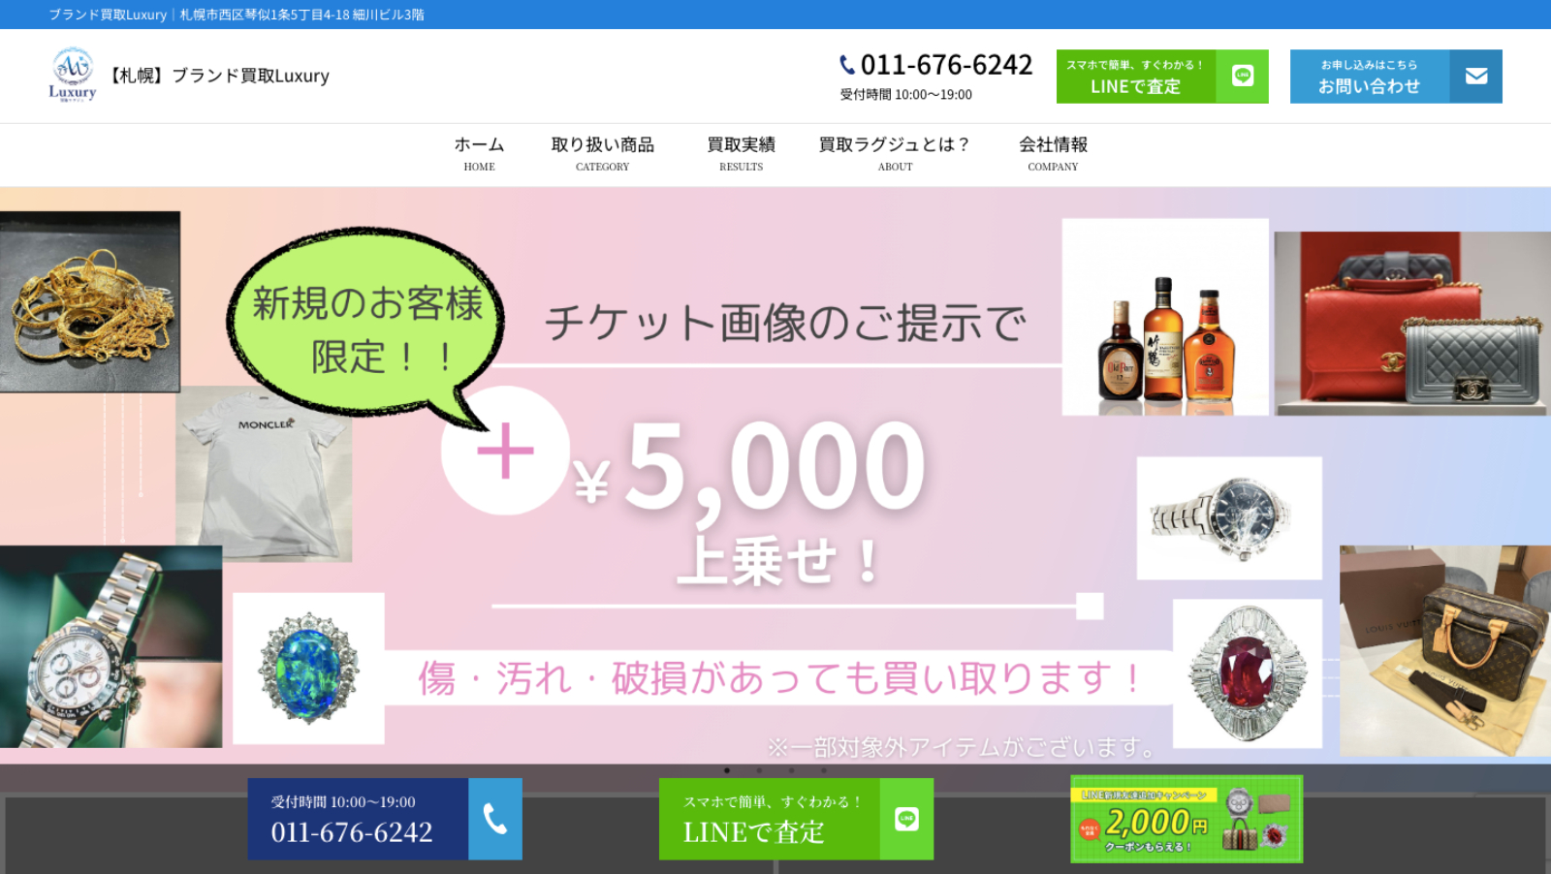Open the ホーム menu item
This screenshot has height=874, width=1551.
point(479,153)
